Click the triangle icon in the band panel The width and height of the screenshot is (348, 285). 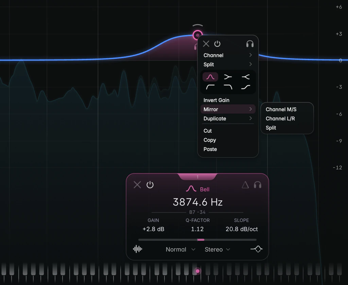[245, 185]
